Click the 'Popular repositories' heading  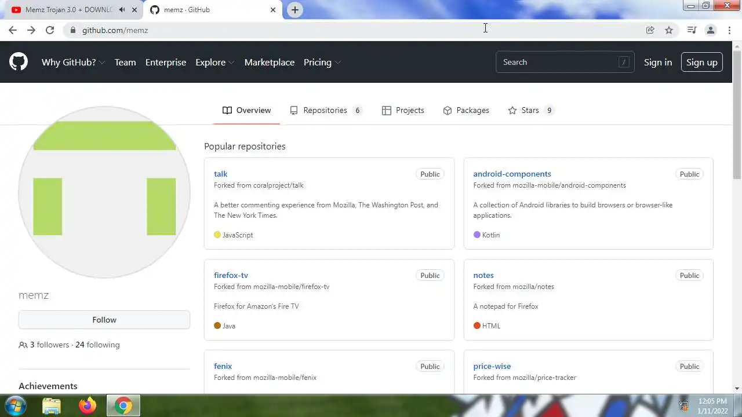[x=245, y=147]
